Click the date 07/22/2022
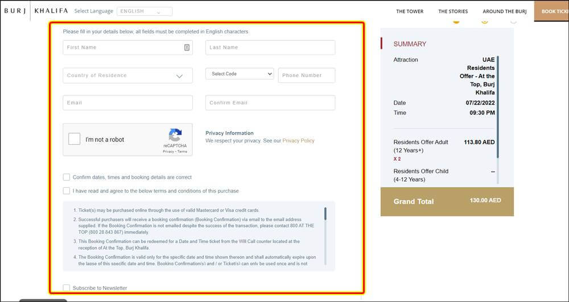 480,103
